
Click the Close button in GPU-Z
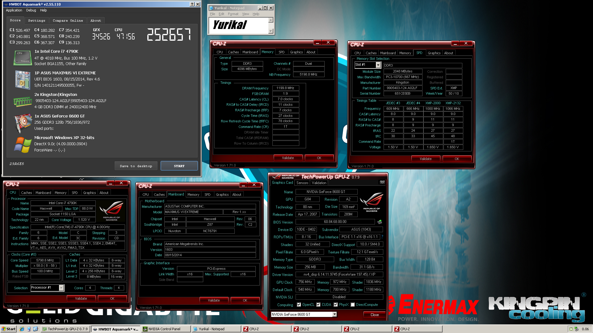point(375,315)
